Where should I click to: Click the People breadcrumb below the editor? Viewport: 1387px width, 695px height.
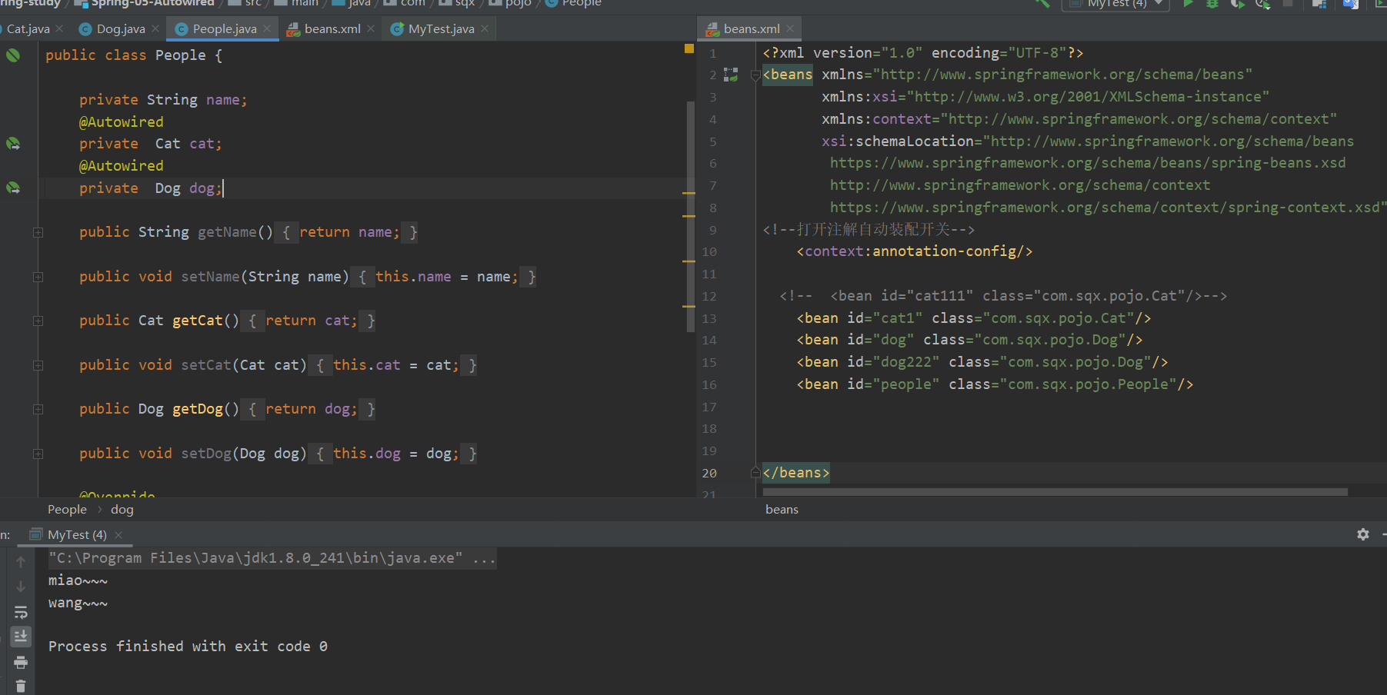67,510
